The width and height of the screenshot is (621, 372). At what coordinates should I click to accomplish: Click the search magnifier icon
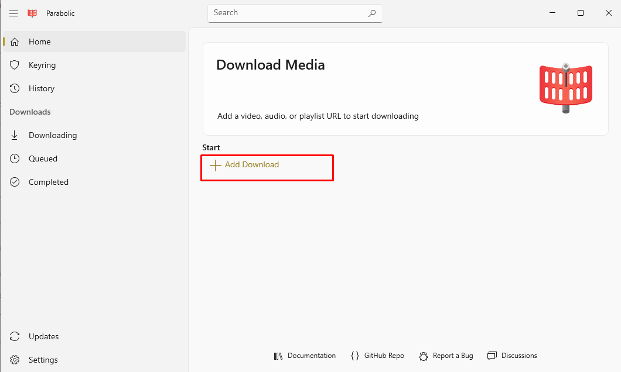tap(372, 13)
